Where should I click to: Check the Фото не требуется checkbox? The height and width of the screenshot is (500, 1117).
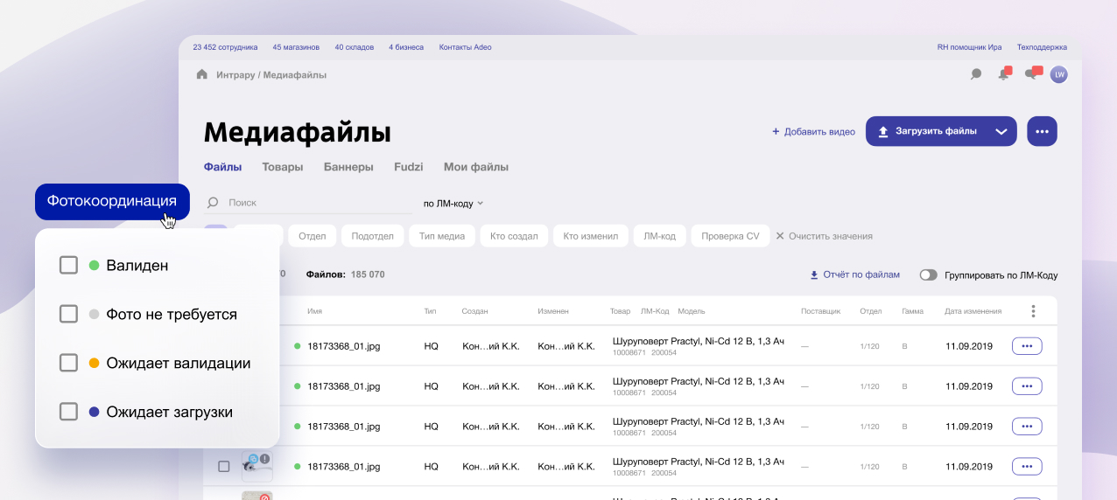tap(68, 314)
